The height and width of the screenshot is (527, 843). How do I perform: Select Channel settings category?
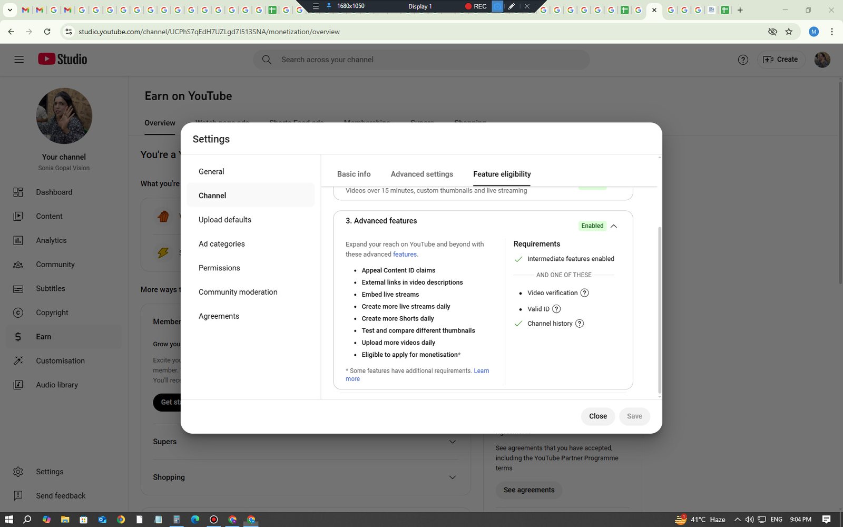click(250, 196)
